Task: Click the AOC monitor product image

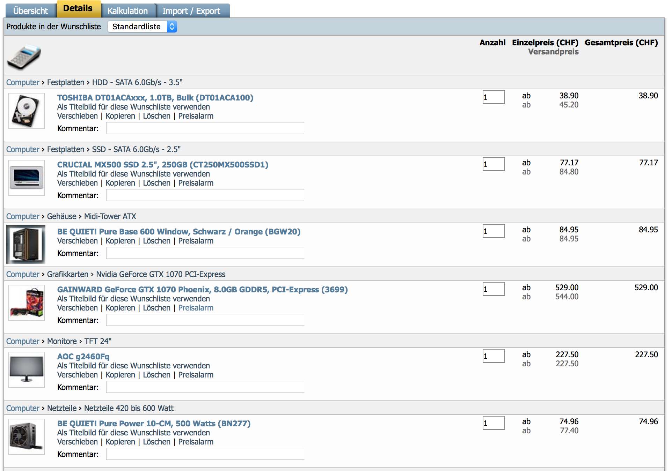Action: coord(26,370)
